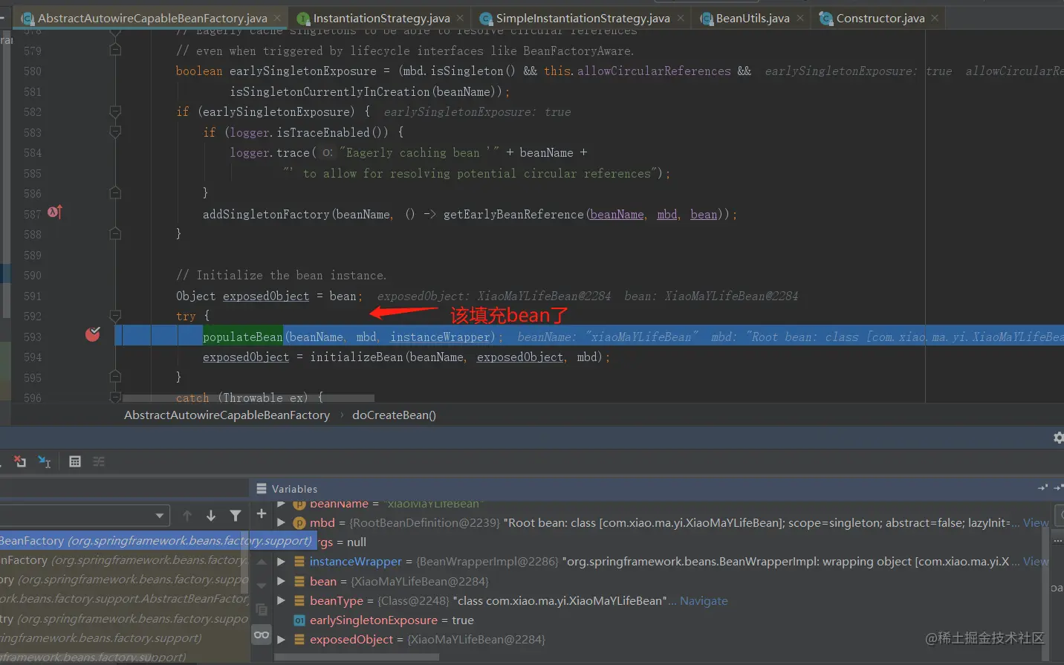Expand the beanType variable node

click(281, 600)
